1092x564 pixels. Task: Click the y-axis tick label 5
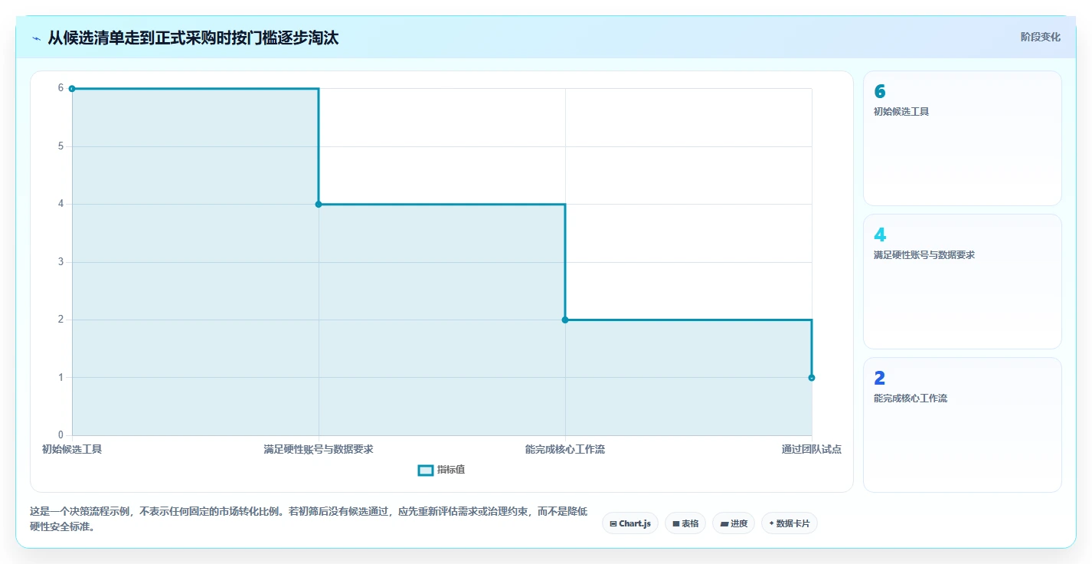tap(60, 146)
